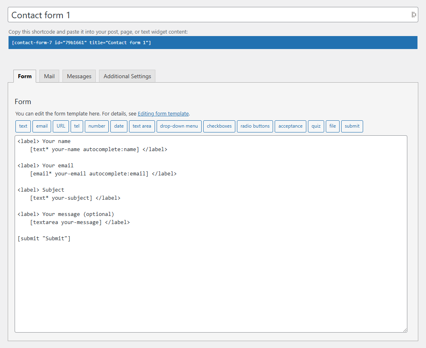The image size is (426, 348).
Task: Insert a quiz form tag
Action: click(x=316, y=126)
